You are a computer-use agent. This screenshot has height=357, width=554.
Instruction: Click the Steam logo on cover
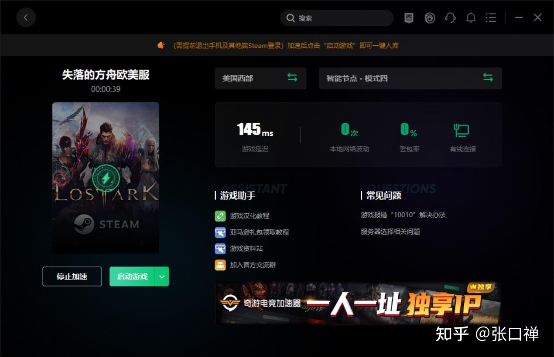(84, 225)
